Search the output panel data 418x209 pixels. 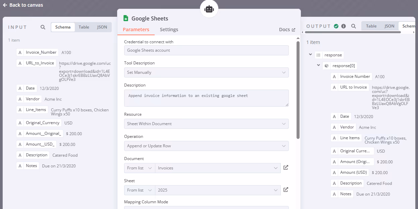354,26
